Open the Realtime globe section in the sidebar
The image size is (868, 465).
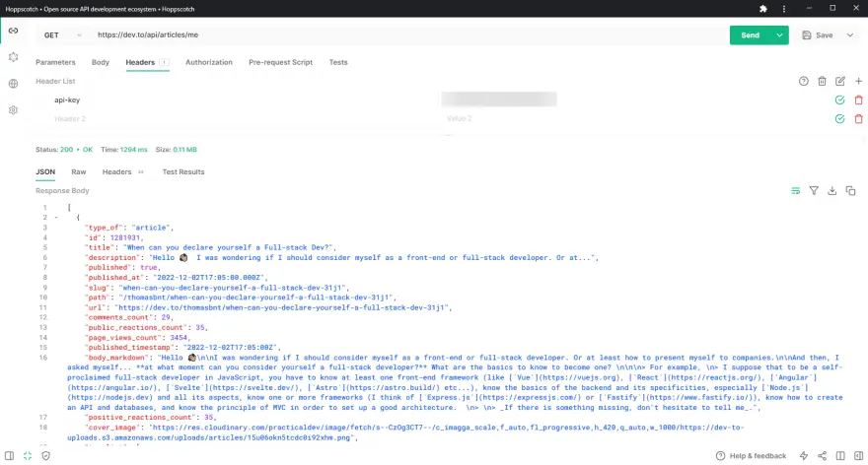coord(13,84)
